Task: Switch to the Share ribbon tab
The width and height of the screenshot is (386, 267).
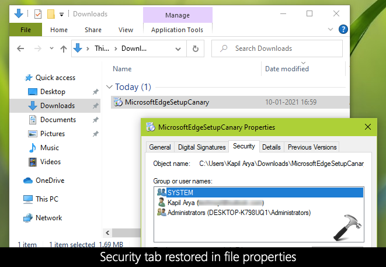Action: coord(93,30)
